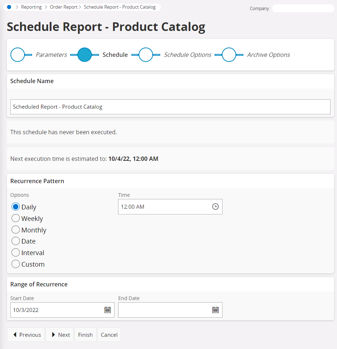The width and height of the screenshot is (337, 349).
Task: Enable the Custom recurrence pattern
Action: (15, 264)
